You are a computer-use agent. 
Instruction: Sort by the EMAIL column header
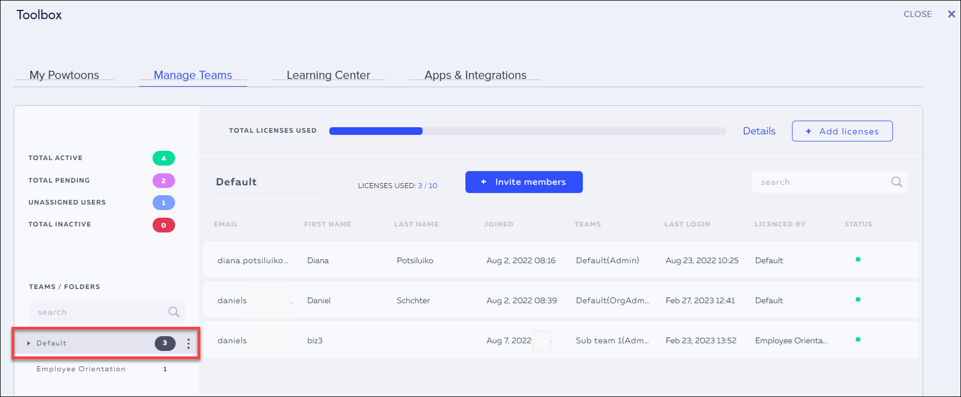point(226,224)
